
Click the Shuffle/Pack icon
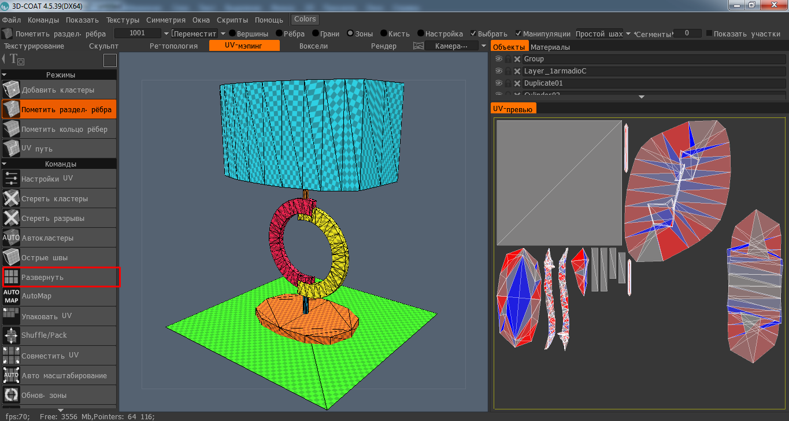pyautogui.click(x=11, y=335)
